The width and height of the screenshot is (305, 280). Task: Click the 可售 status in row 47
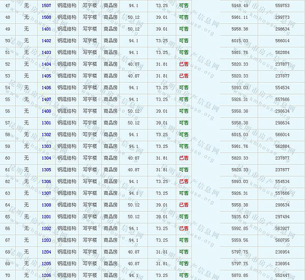[x=184, y=5]
